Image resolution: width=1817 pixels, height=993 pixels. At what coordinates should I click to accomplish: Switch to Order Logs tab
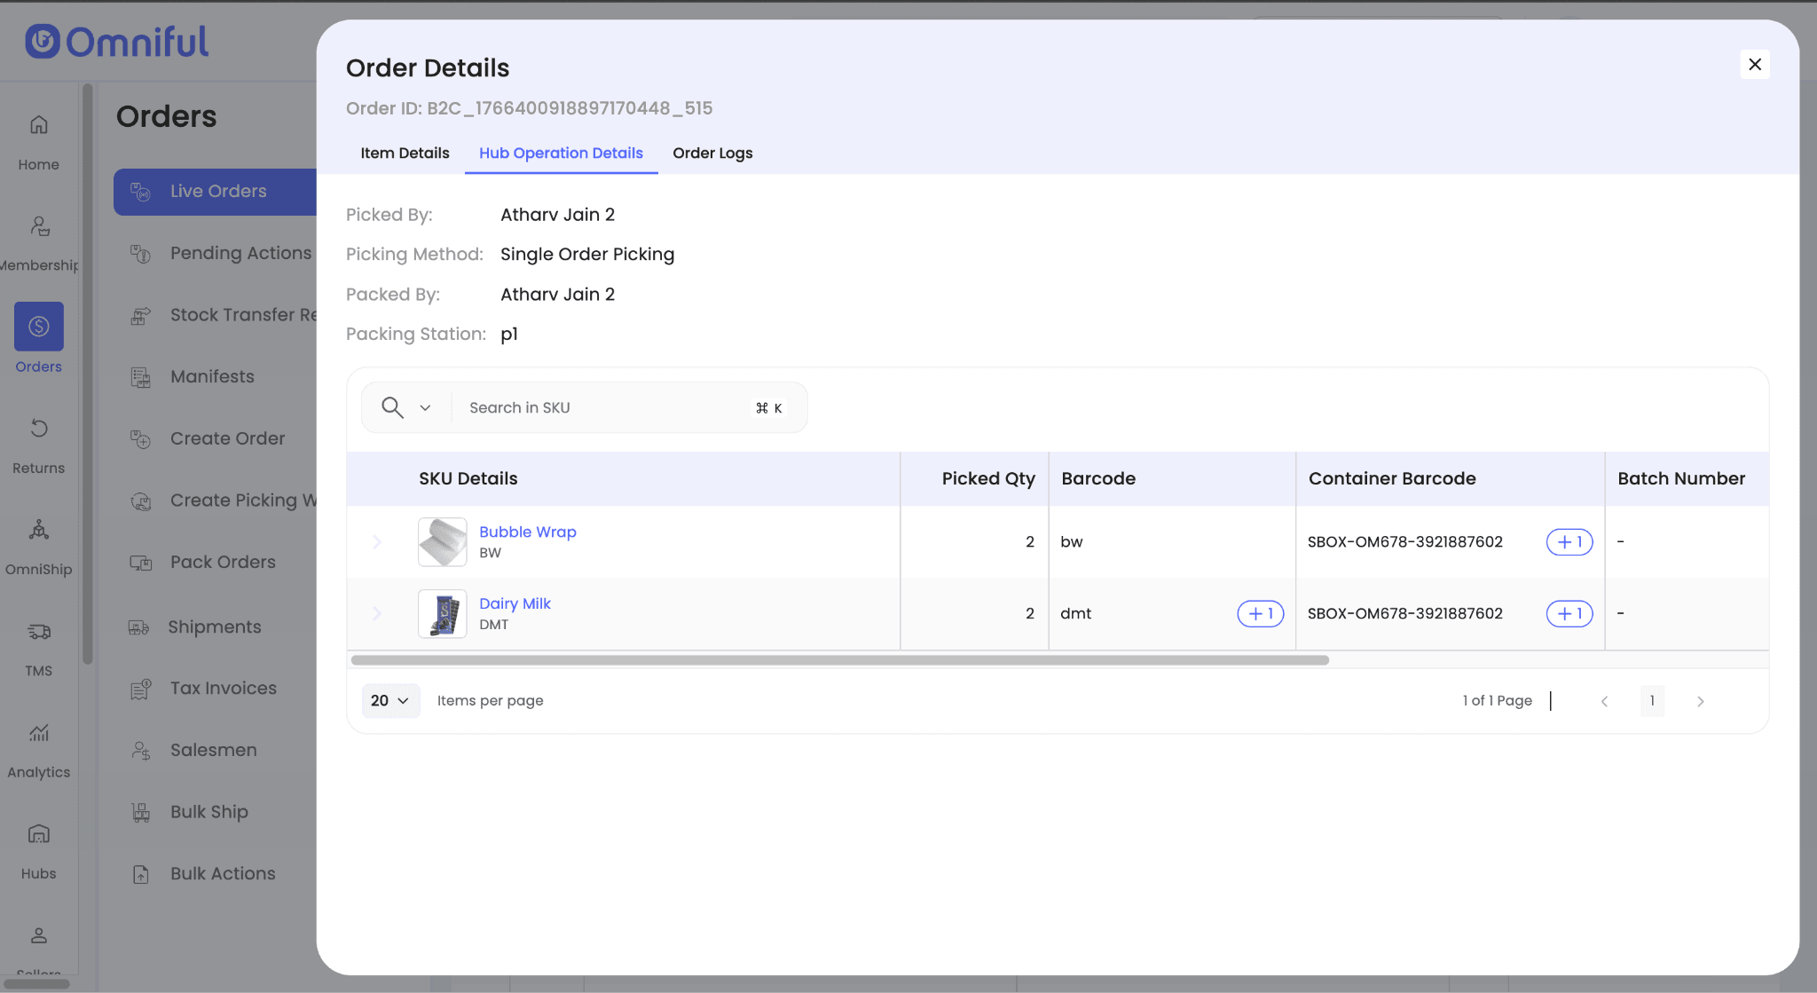pyautogui.click(x=712, y=153)
